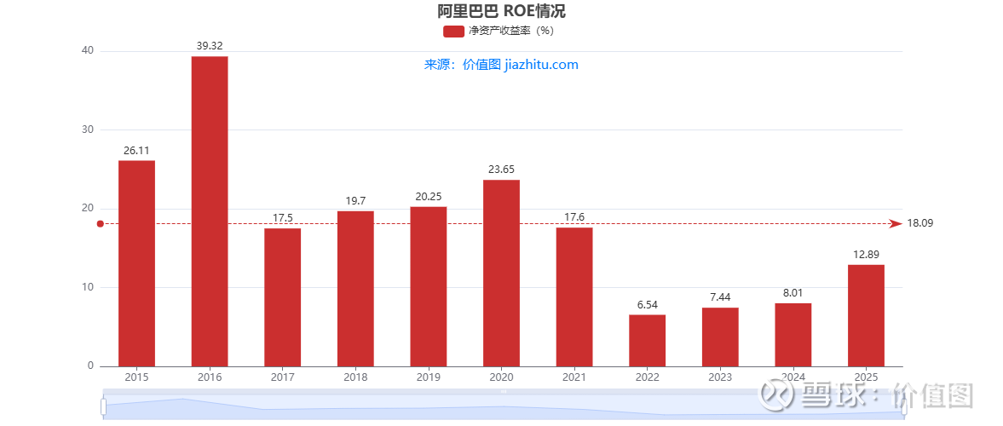The image size is (1003, 426).
Task: Click the x-axis label 2018
Action: click(x=355, y=377)
